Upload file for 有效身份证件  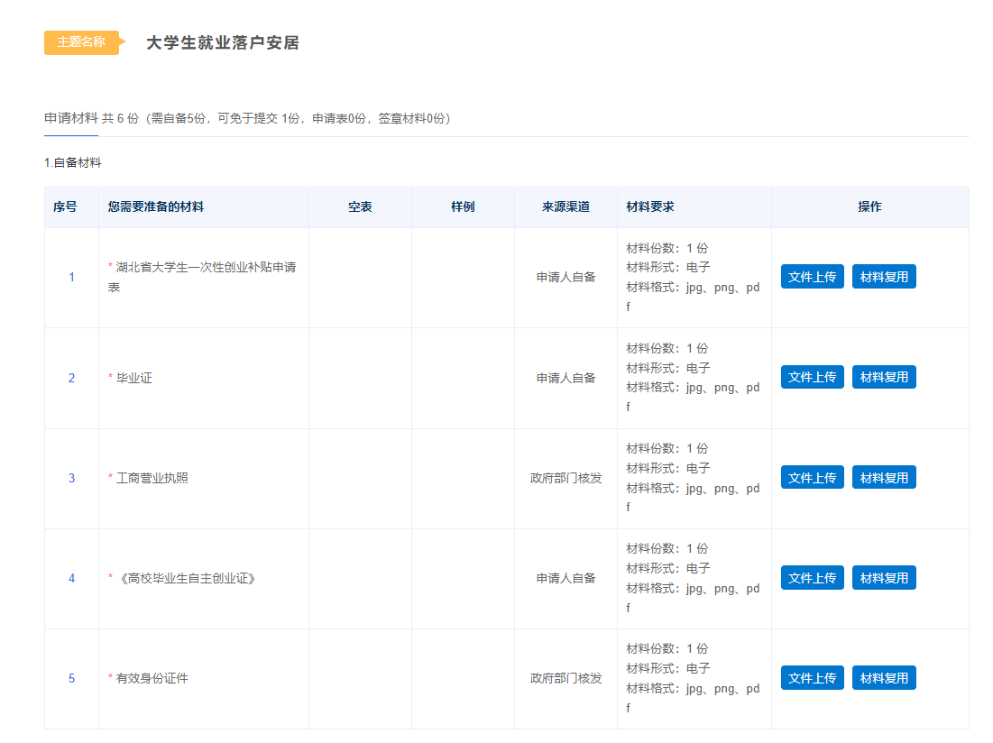click(x=812, y=678)
